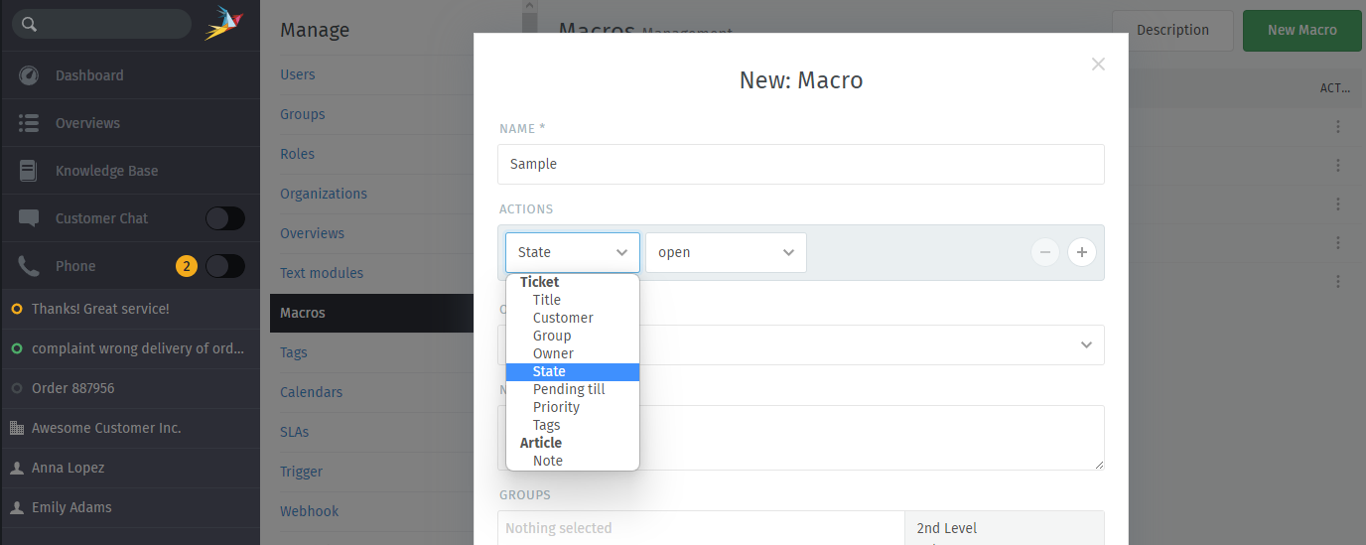Remove the action row with minus

coord(1044,252)
